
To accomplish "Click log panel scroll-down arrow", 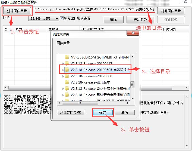I will (x=187, y=146).
